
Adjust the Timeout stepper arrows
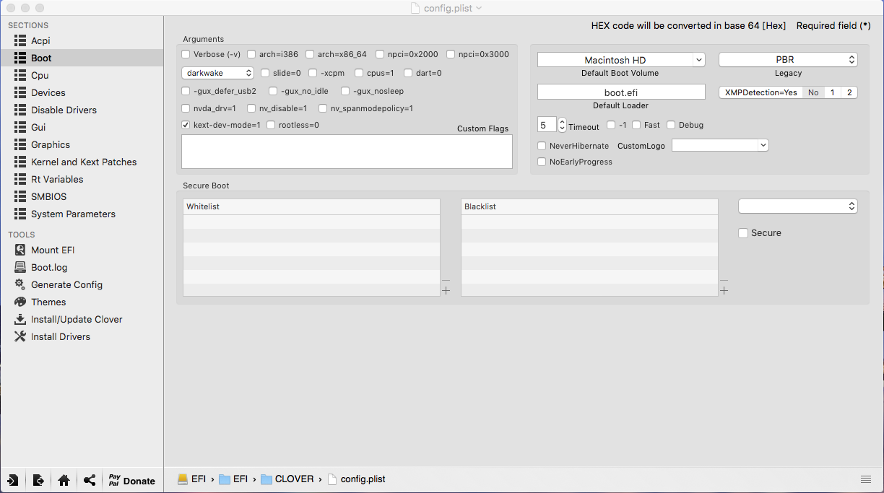(563, 125)
